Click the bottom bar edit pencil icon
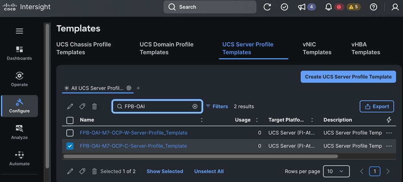The image size is (403, 182). (x=70, y=171)
